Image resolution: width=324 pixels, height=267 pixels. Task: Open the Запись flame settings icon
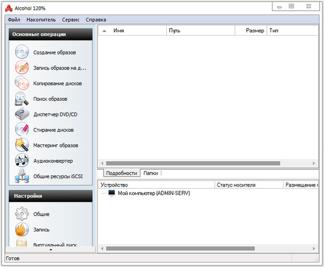click(x=22, y=229)
